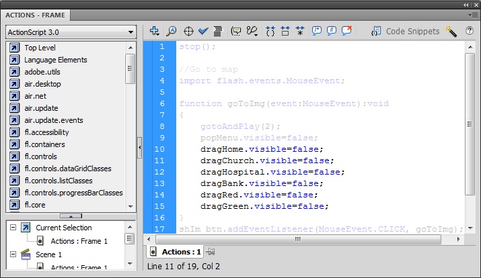Open the Debug options icon menu
The height and width of the screenshot is (278, 481).
coord(252,32)
